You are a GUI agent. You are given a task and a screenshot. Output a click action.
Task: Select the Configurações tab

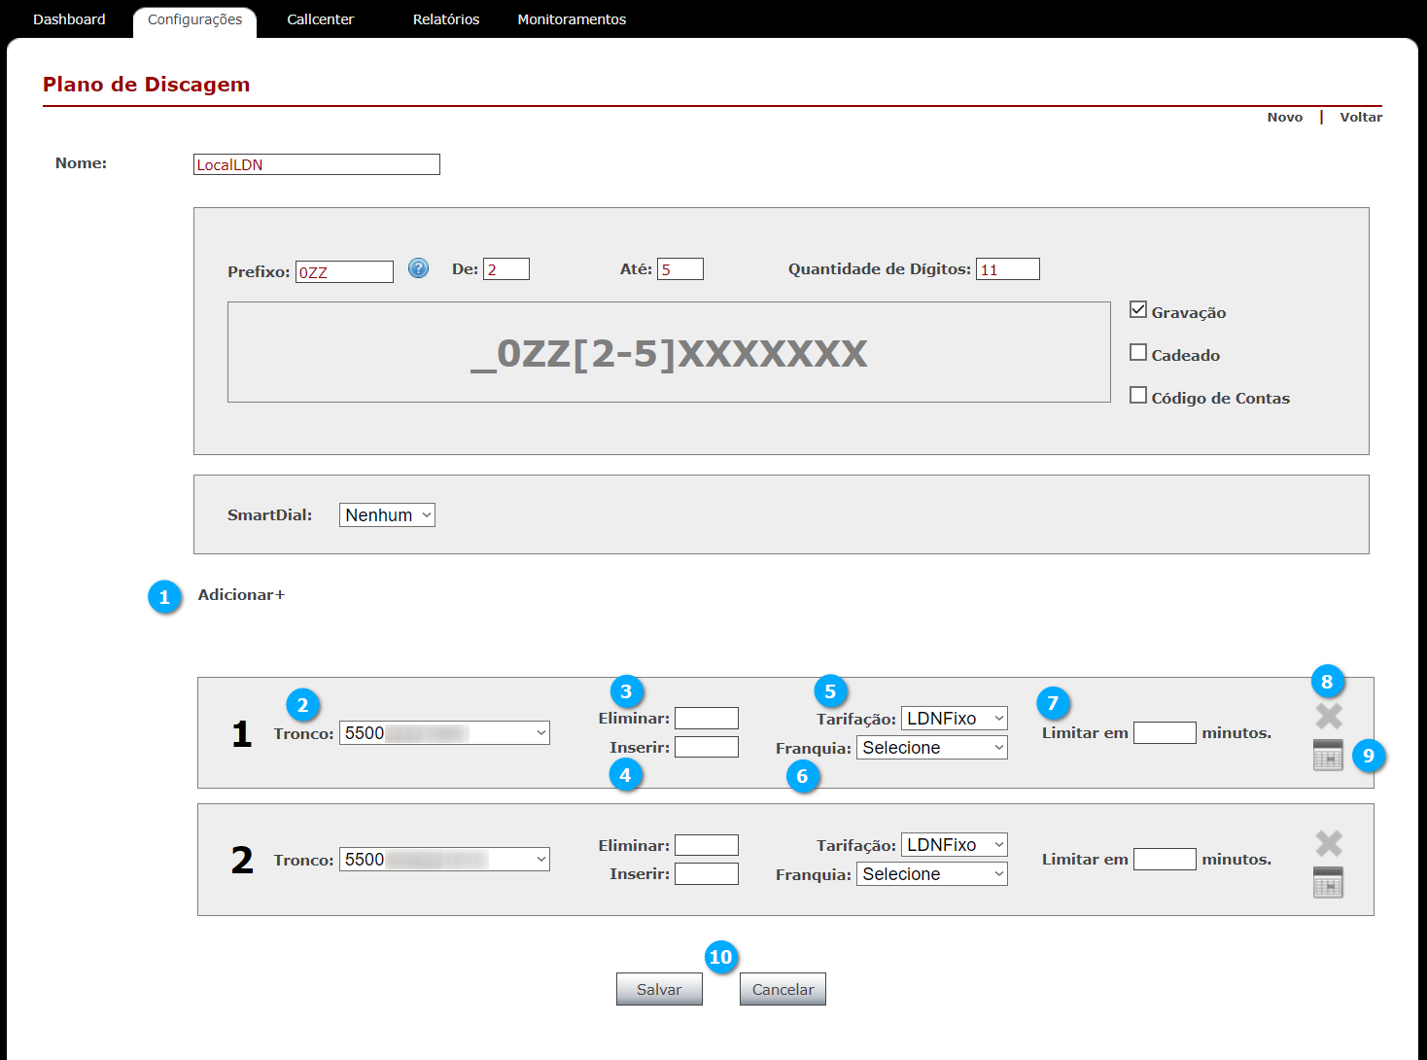pyautogui.click(x=194, y=20)
